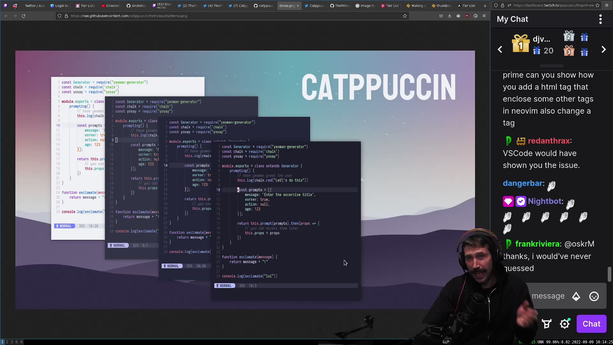Open the emote picker smiley icon
The height and width of the screenshot is (345, 613).
pos(594,296)
